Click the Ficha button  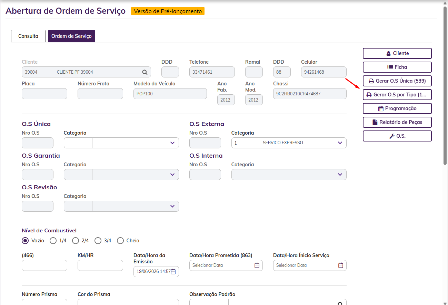click(397, 67)
